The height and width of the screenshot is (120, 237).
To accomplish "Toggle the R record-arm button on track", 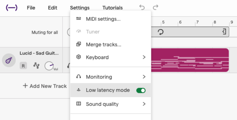I will 23,66.
